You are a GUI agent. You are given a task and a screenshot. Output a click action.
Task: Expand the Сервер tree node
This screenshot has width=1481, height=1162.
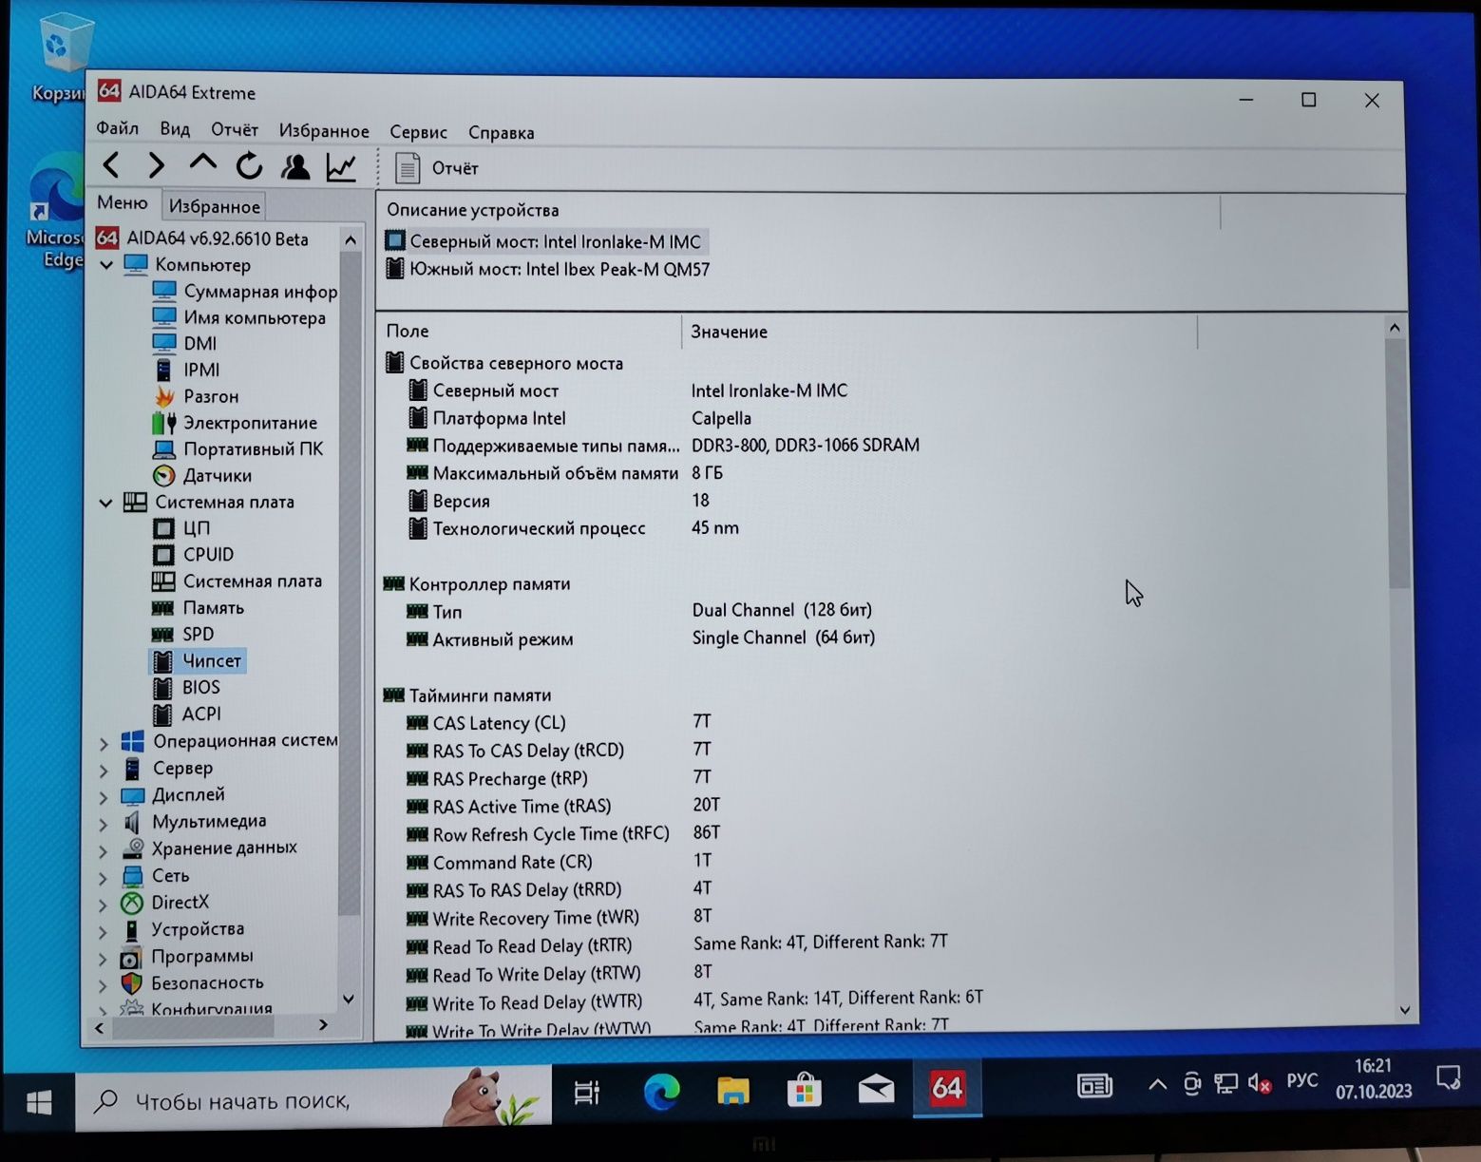pos(104,770)
